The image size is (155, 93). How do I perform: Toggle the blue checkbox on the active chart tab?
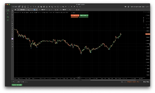tap(34, 10)
